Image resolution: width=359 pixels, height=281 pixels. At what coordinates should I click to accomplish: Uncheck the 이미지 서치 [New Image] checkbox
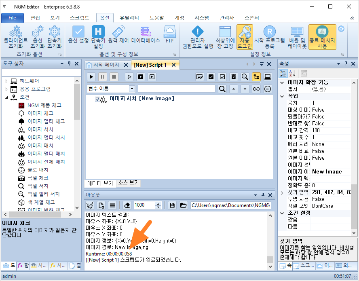coord(97,99)
